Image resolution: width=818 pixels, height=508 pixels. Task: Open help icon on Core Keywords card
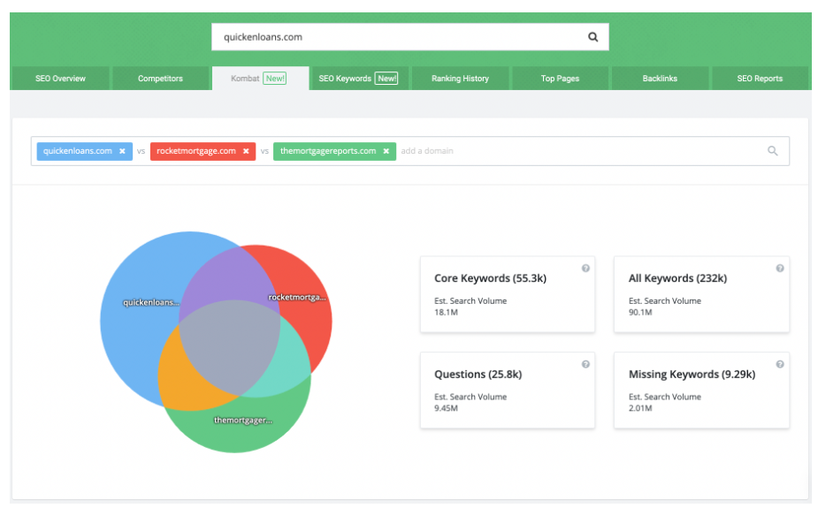(x=585, y=269)
